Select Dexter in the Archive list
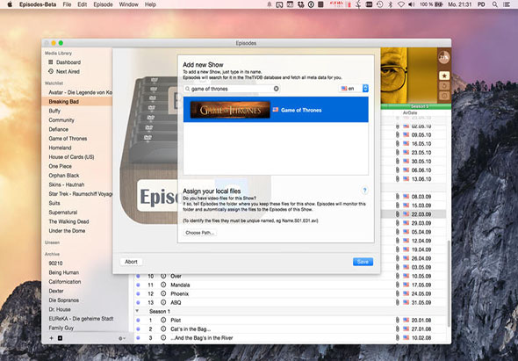518x361 pixels. point(56,291)
